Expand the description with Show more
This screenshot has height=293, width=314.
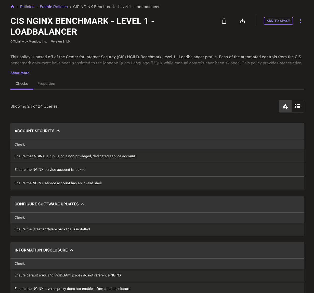click(20, 73)
